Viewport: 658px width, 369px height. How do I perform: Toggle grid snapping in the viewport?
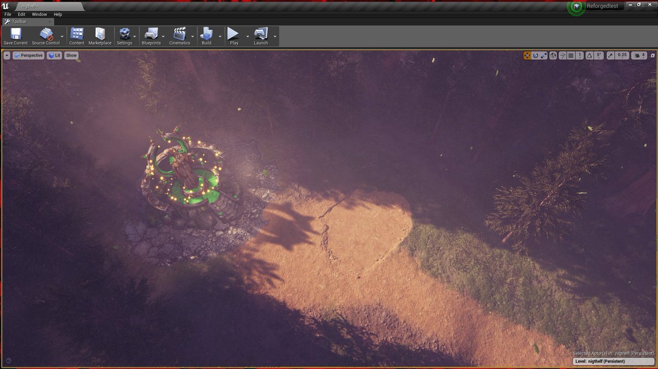(571, 55)
